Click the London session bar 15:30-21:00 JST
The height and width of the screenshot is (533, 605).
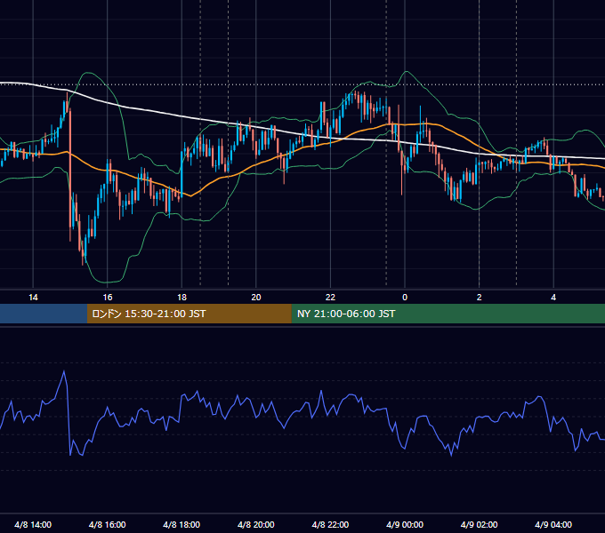click(189, 314)
